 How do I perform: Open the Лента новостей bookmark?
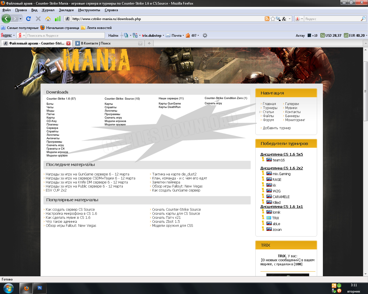[96, 28]
